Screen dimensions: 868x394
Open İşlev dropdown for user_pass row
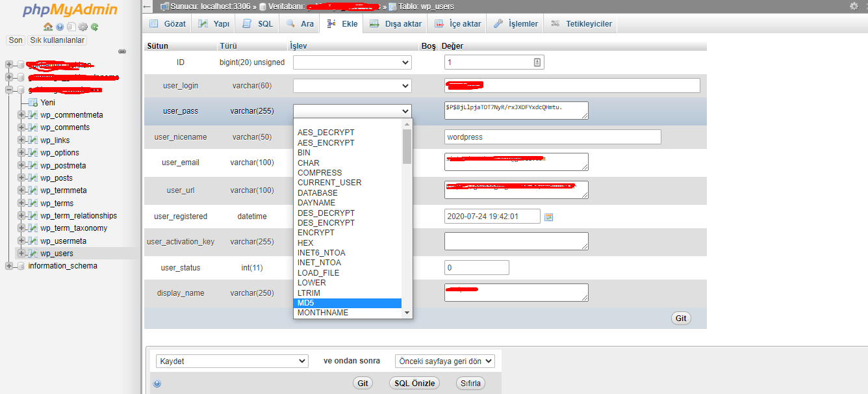click(x=352, y=111)
